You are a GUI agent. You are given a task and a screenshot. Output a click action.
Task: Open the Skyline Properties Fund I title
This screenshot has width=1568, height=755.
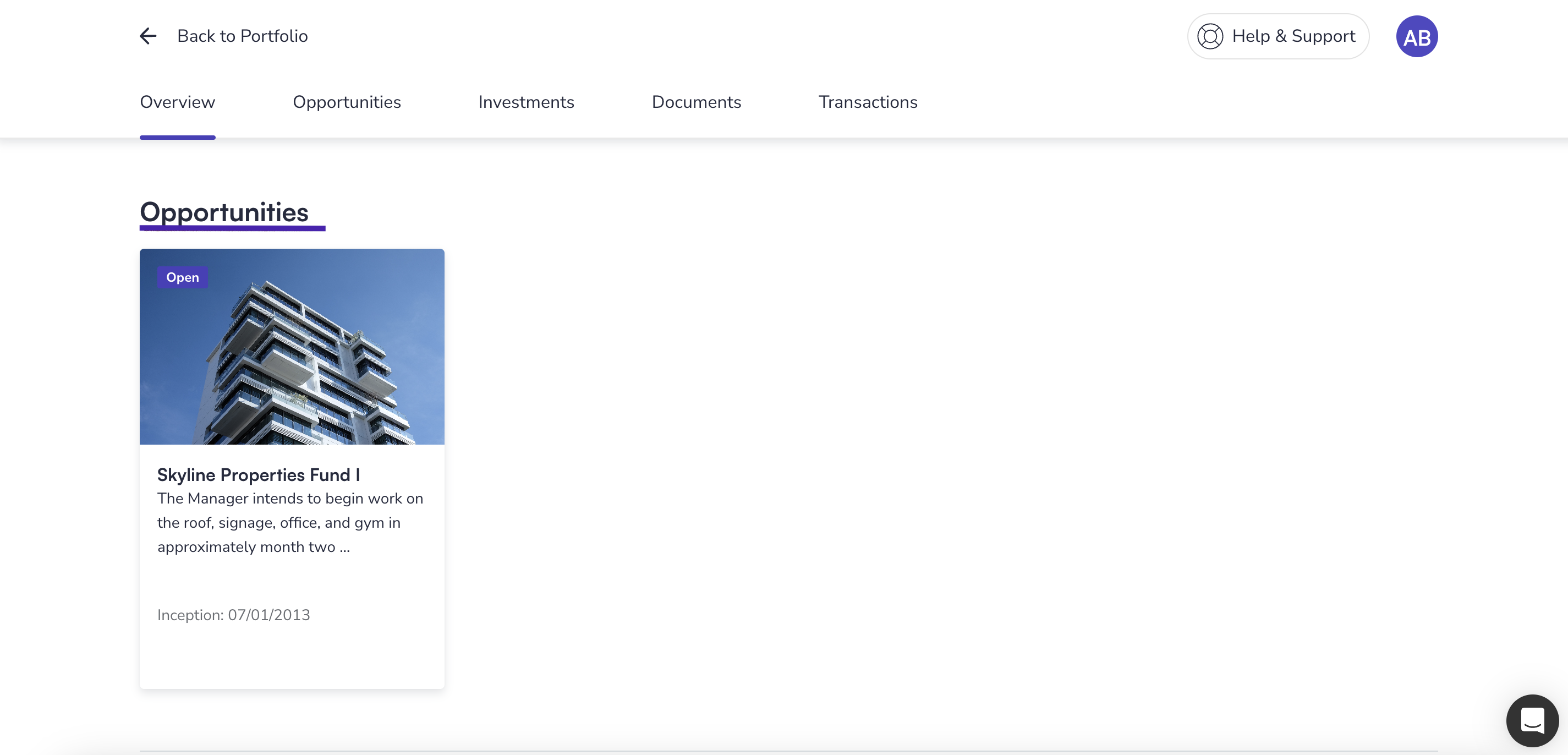(259, 474)
